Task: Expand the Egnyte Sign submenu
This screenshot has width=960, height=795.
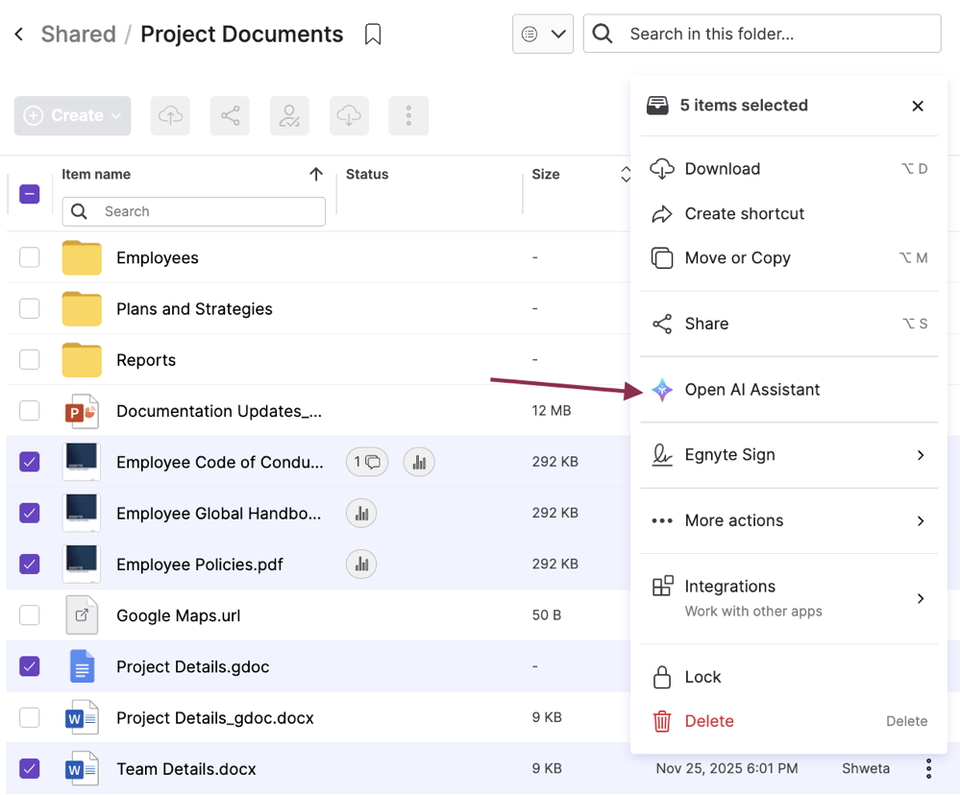Action: click(788, 455)
